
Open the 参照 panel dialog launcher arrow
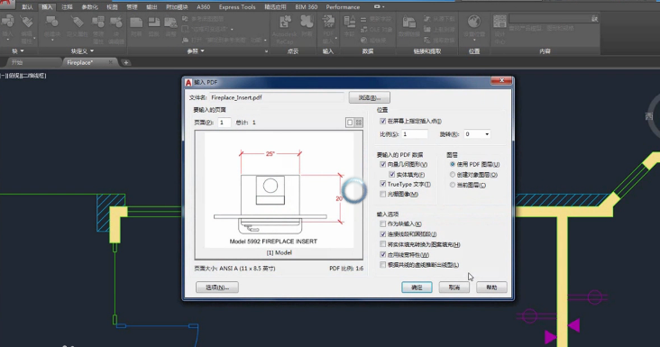[x=266, y=51]
